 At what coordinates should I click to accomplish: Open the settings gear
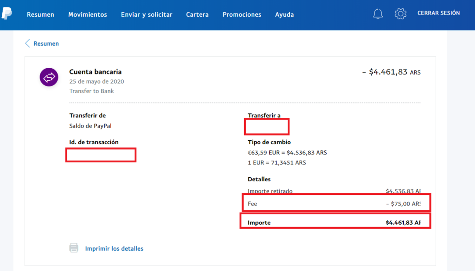point(400,14)
